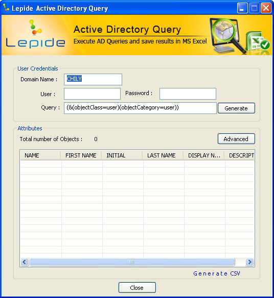The image size is (274, 298).
Task: Close the window using the red X
Action: click(266, 8)
